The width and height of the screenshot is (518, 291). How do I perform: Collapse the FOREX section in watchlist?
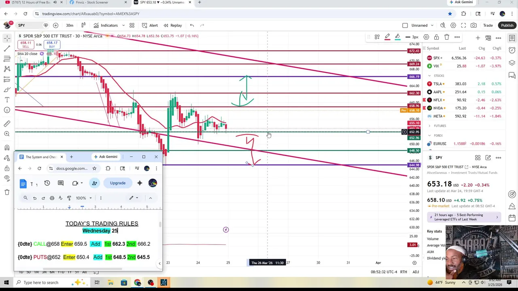pyautogui.click(x=430, y=135)
